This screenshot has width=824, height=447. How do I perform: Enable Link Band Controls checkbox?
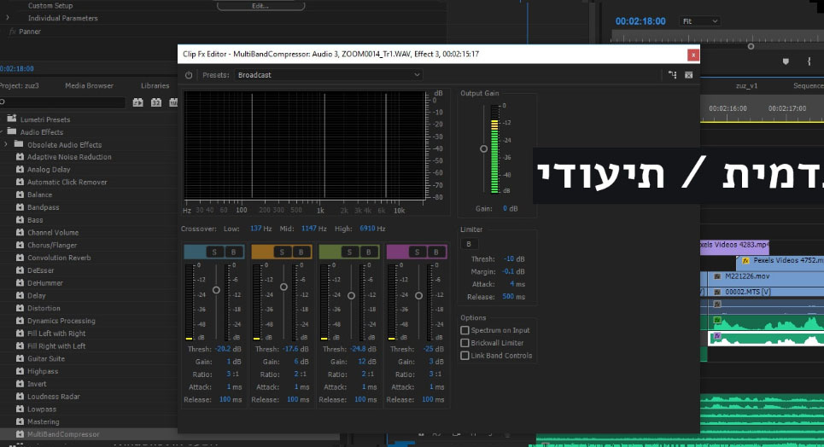(465, 356)
